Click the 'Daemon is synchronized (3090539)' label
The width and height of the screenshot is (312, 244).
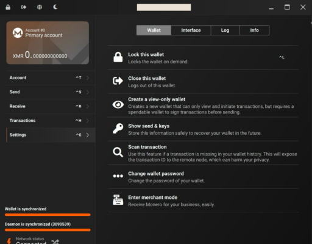point(38,224)
